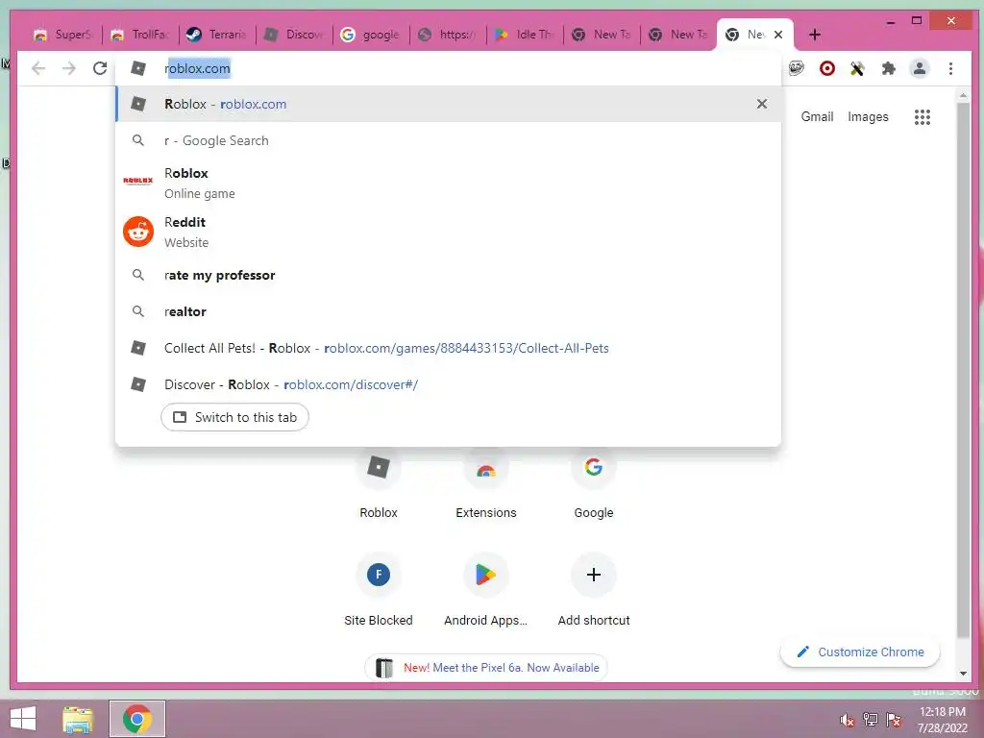The height and width of the screenshot is (738, 984).
Task: Open the Meet the Pixel 6a promo link
Action: point(485,668)
